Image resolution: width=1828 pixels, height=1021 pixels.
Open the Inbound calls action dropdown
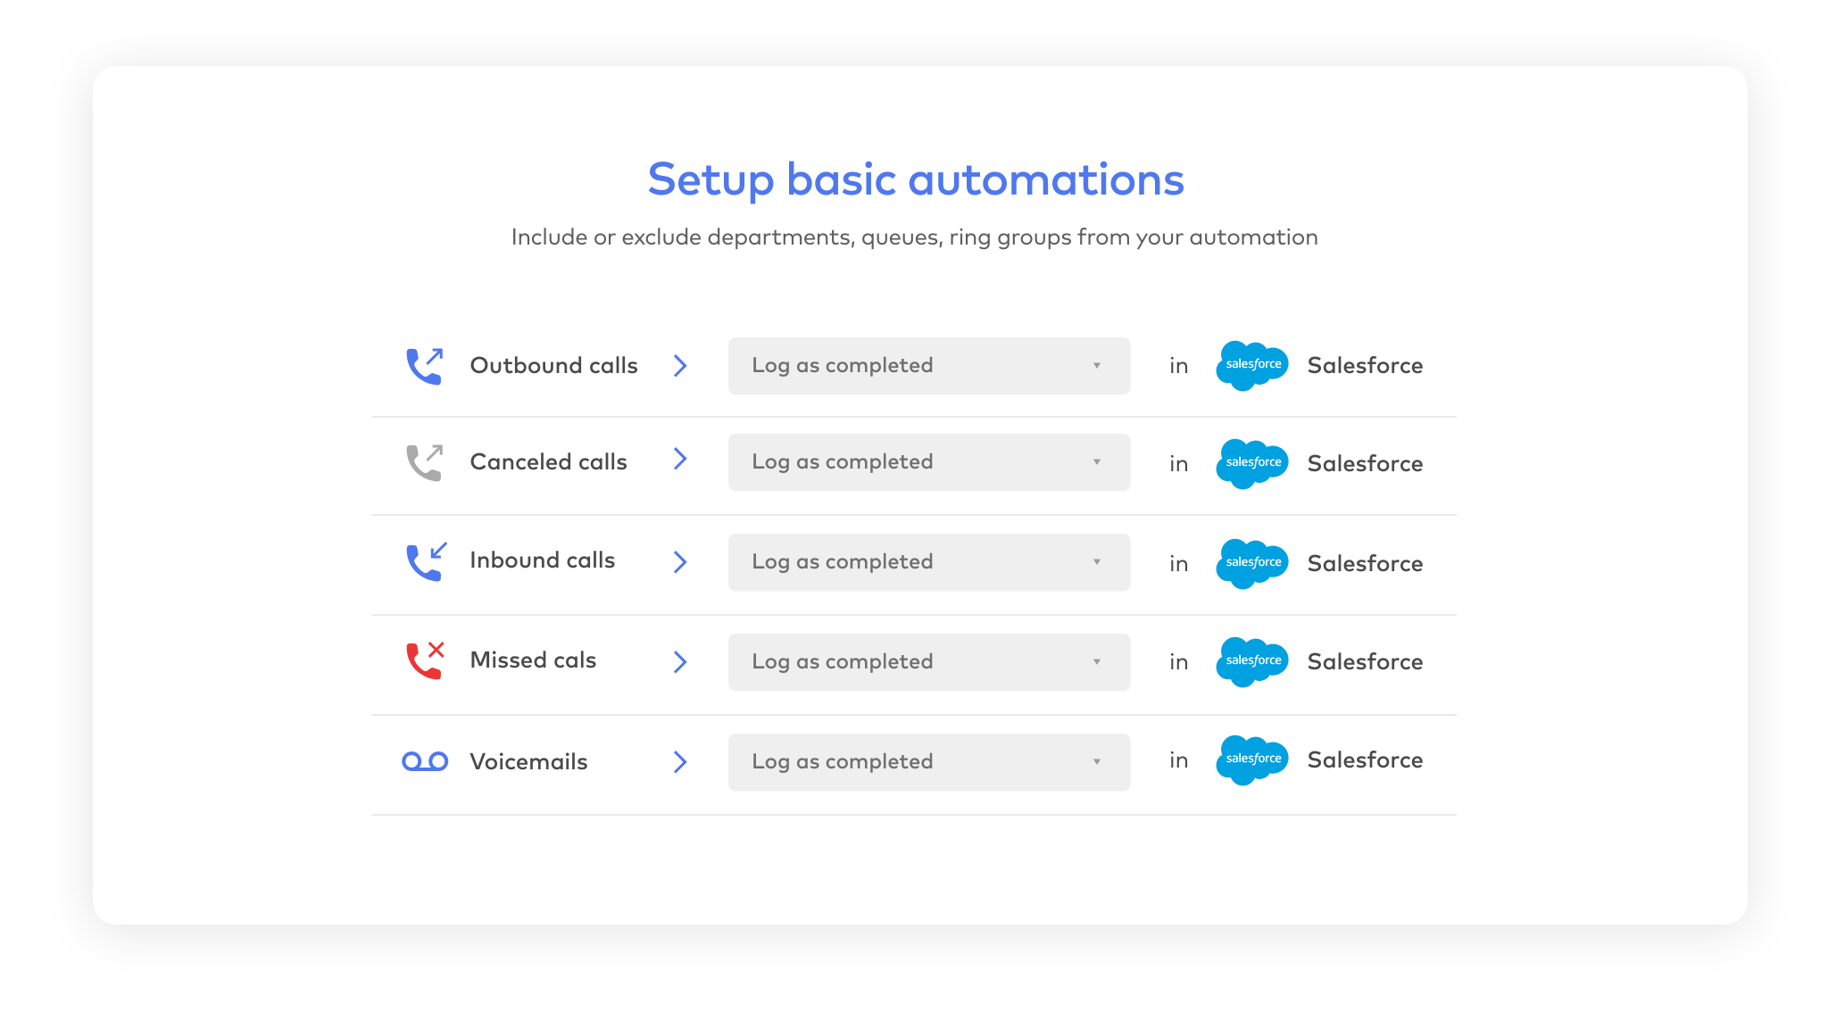928,562
